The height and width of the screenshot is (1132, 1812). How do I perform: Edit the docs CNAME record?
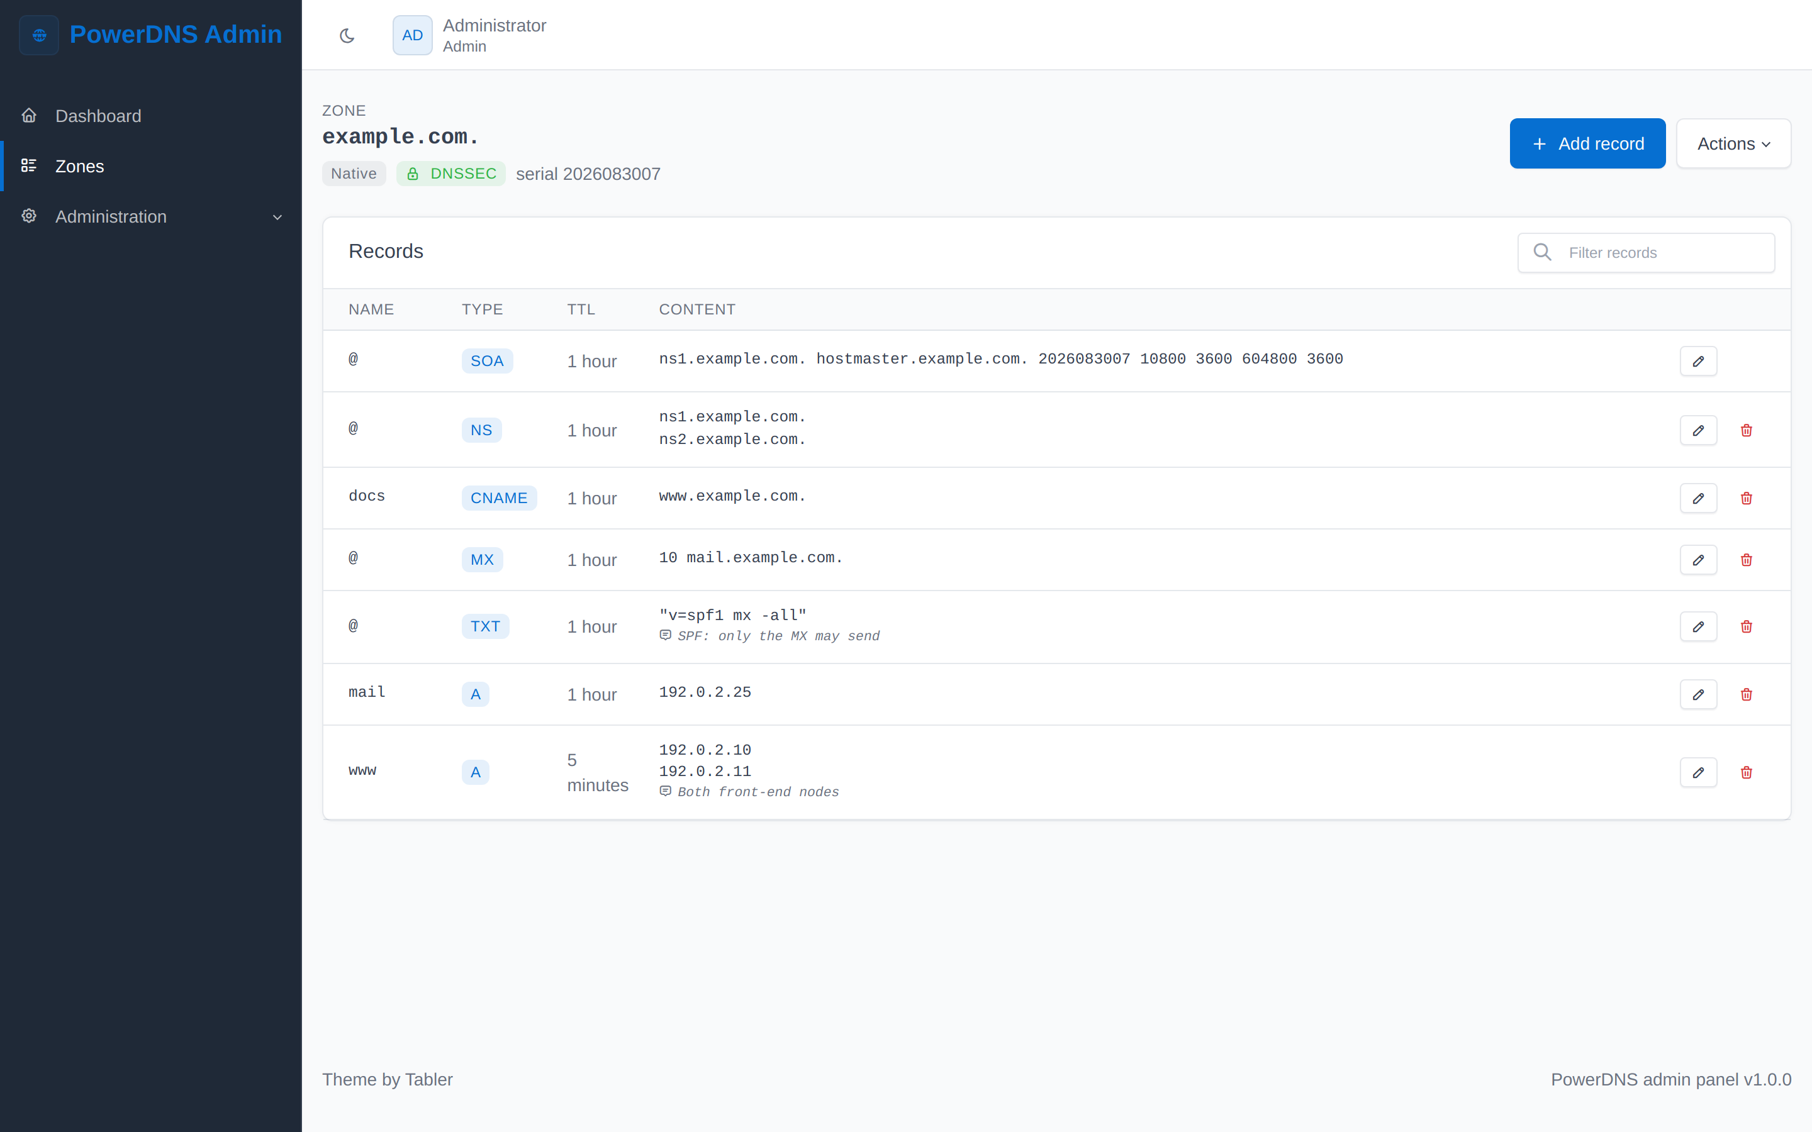1698,499
